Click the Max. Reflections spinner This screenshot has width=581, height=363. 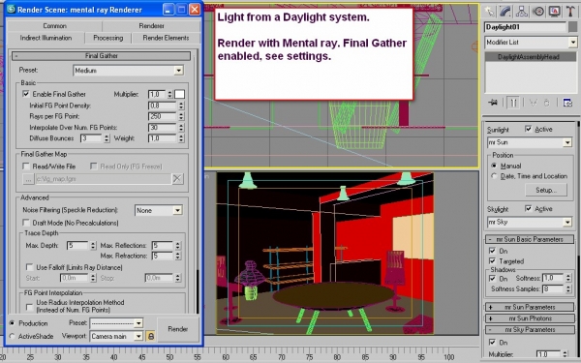tap(177, 246)
